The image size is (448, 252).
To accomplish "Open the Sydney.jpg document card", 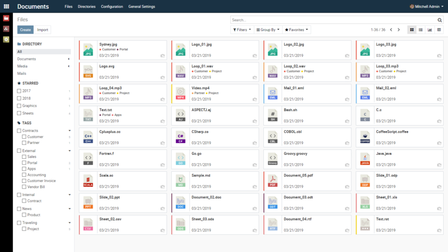I will tap(122, 49).
